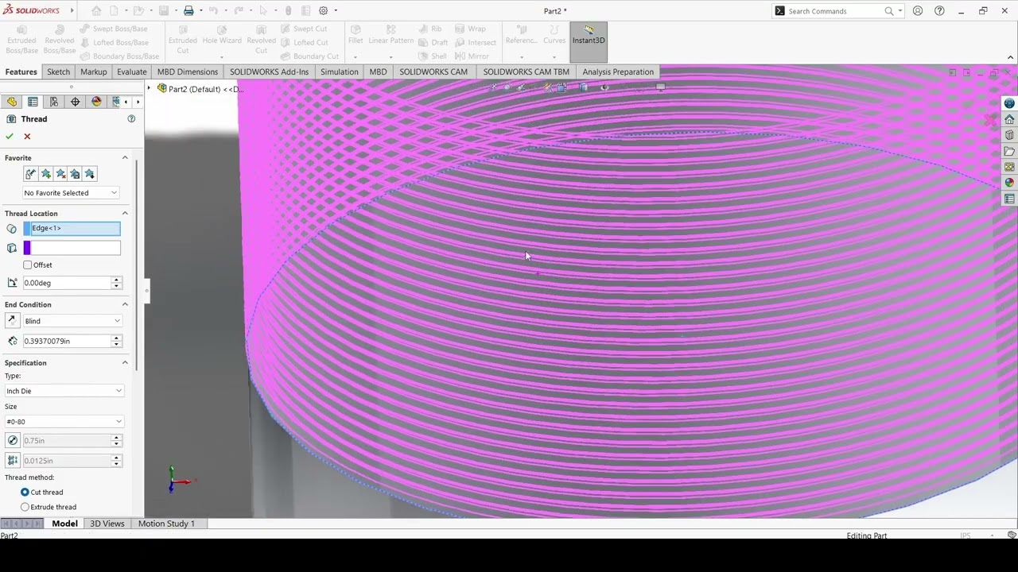Expand the SOLIDWORKS menu arrow next to logo
Viewport: 1018px width, 572px height.
tap(72, 11)
